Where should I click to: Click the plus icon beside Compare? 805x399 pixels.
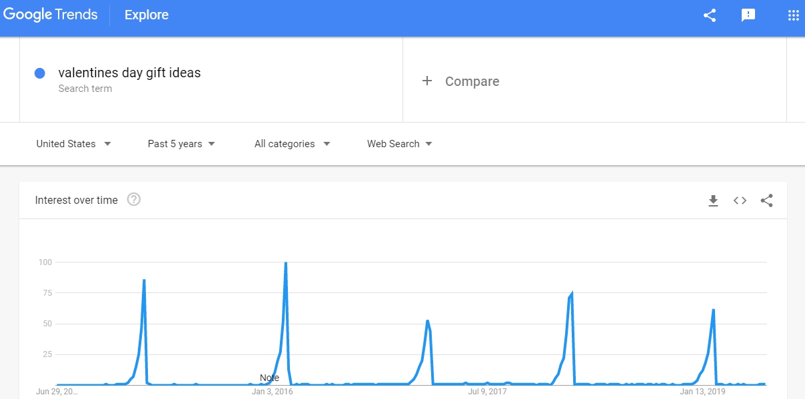pyautogui.click(x=427, y=81)
